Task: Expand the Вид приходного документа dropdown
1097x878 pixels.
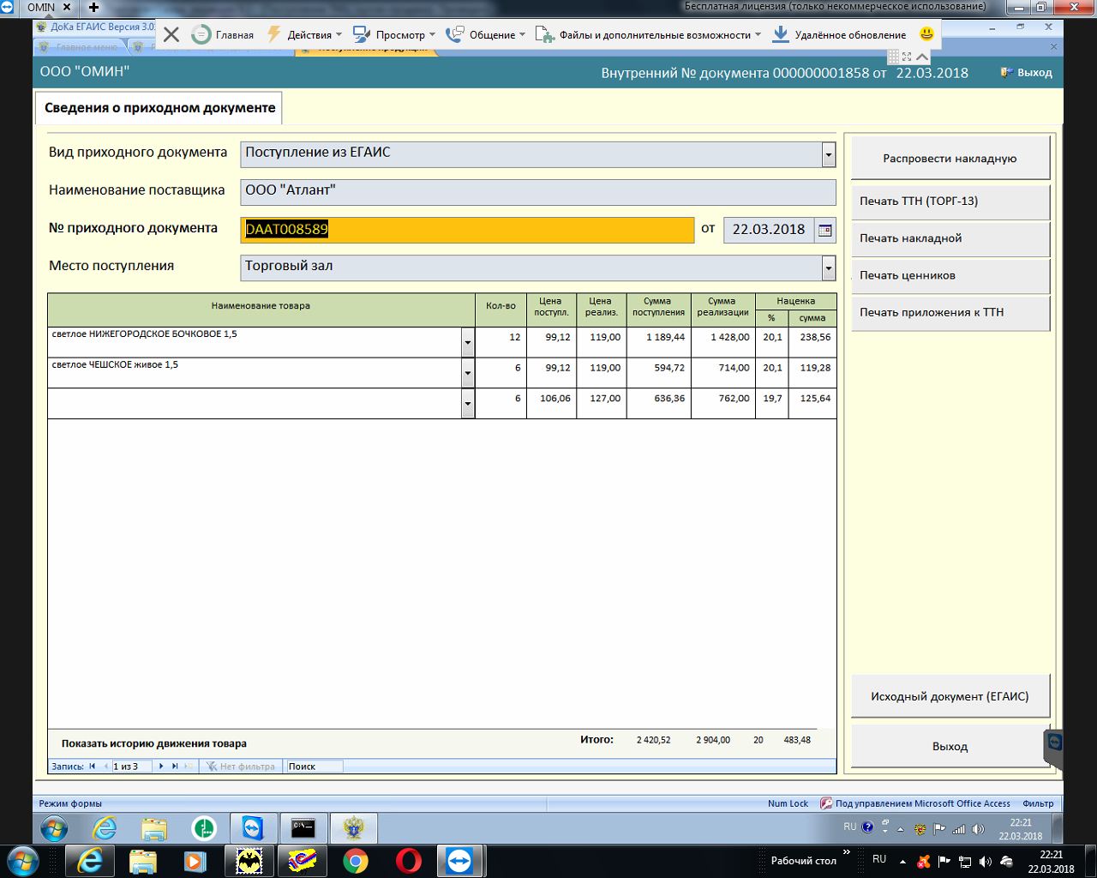Action: click(828, 155)
